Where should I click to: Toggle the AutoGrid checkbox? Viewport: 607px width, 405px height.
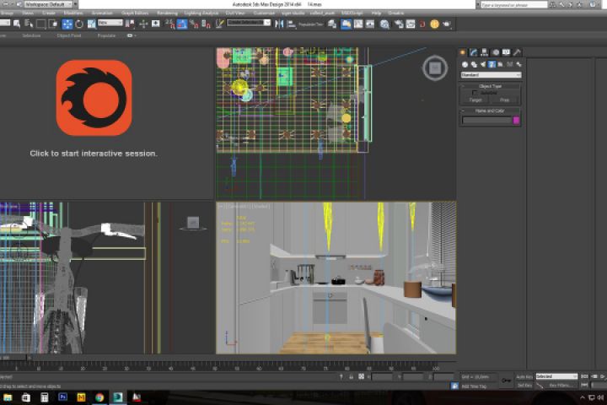pos(475,93)
